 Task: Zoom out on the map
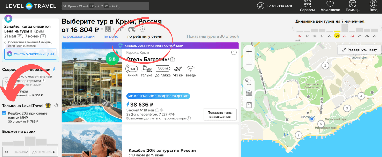pyautogui.click(x=249, y=65)
